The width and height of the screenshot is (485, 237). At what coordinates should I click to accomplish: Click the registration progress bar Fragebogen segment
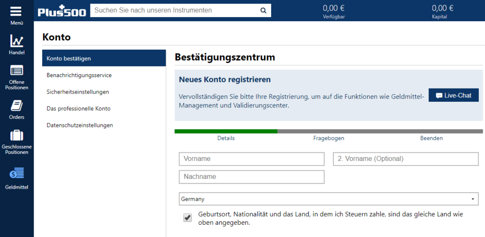(329, 132)
